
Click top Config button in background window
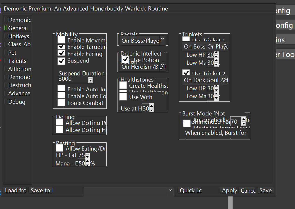(285, 11)
